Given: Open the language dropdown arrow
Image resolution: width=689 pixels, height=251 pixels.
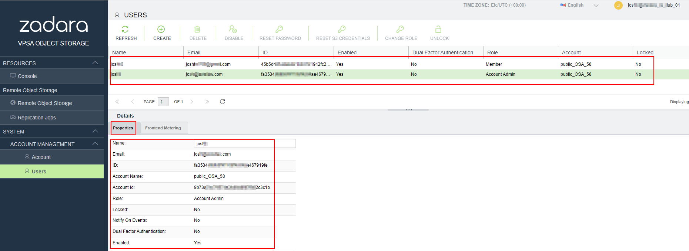Looking at the screenshot, I should coord(596,5).
